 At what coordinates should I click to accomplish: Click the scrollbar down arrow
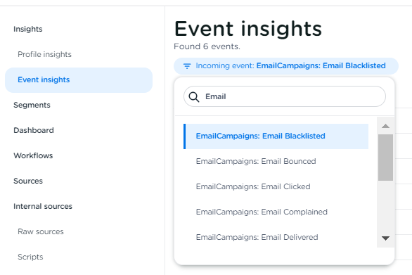coord(385,238)
